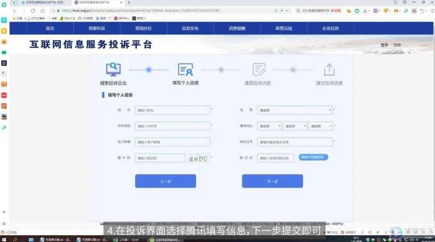Click the gamepad icon in browser toolbar
The height and width of the screenshot is (242, 435).
pyautogui.click(x=396, y=11)
